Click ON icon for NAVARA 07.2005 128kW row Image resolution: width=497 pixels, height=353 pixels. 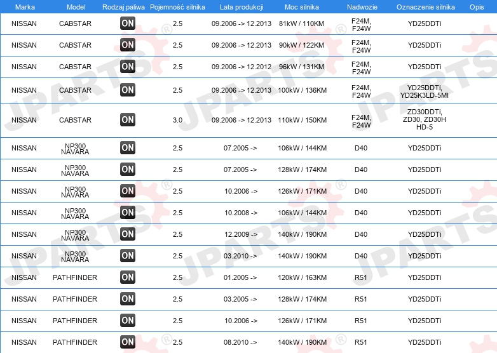pos(128,169)
